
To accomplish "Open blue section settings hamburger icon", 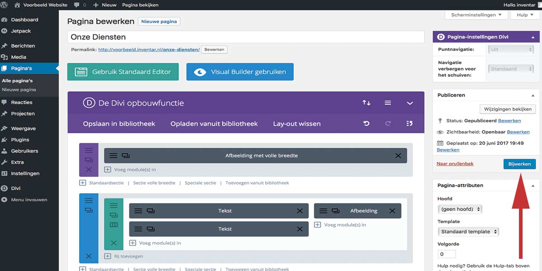I will coord(89,201).
